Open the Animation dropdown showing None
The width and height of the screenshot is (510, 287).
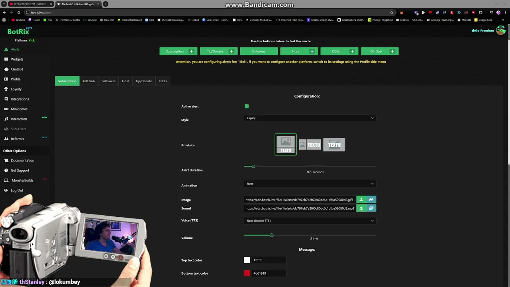coord(310,184)
